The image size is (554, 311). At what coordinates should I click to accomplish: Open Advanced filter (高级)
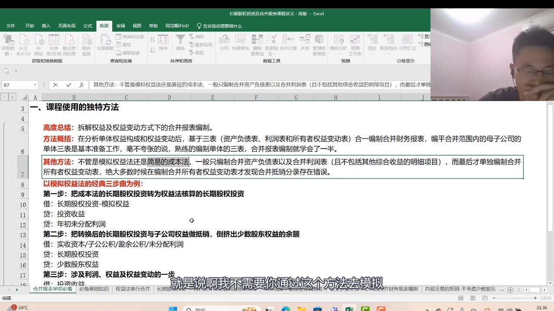(196, 53)
